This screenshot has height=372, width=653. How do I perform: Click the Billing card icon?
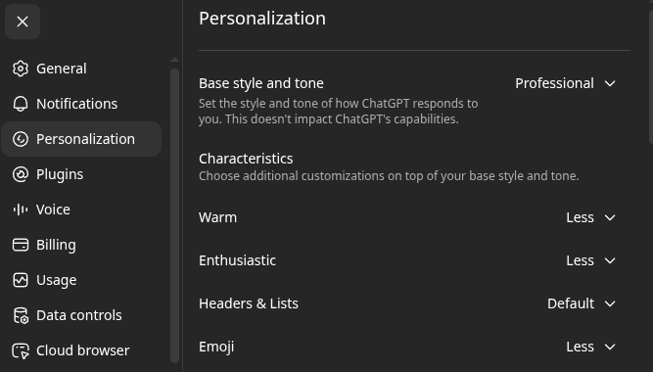pos(21,245)
